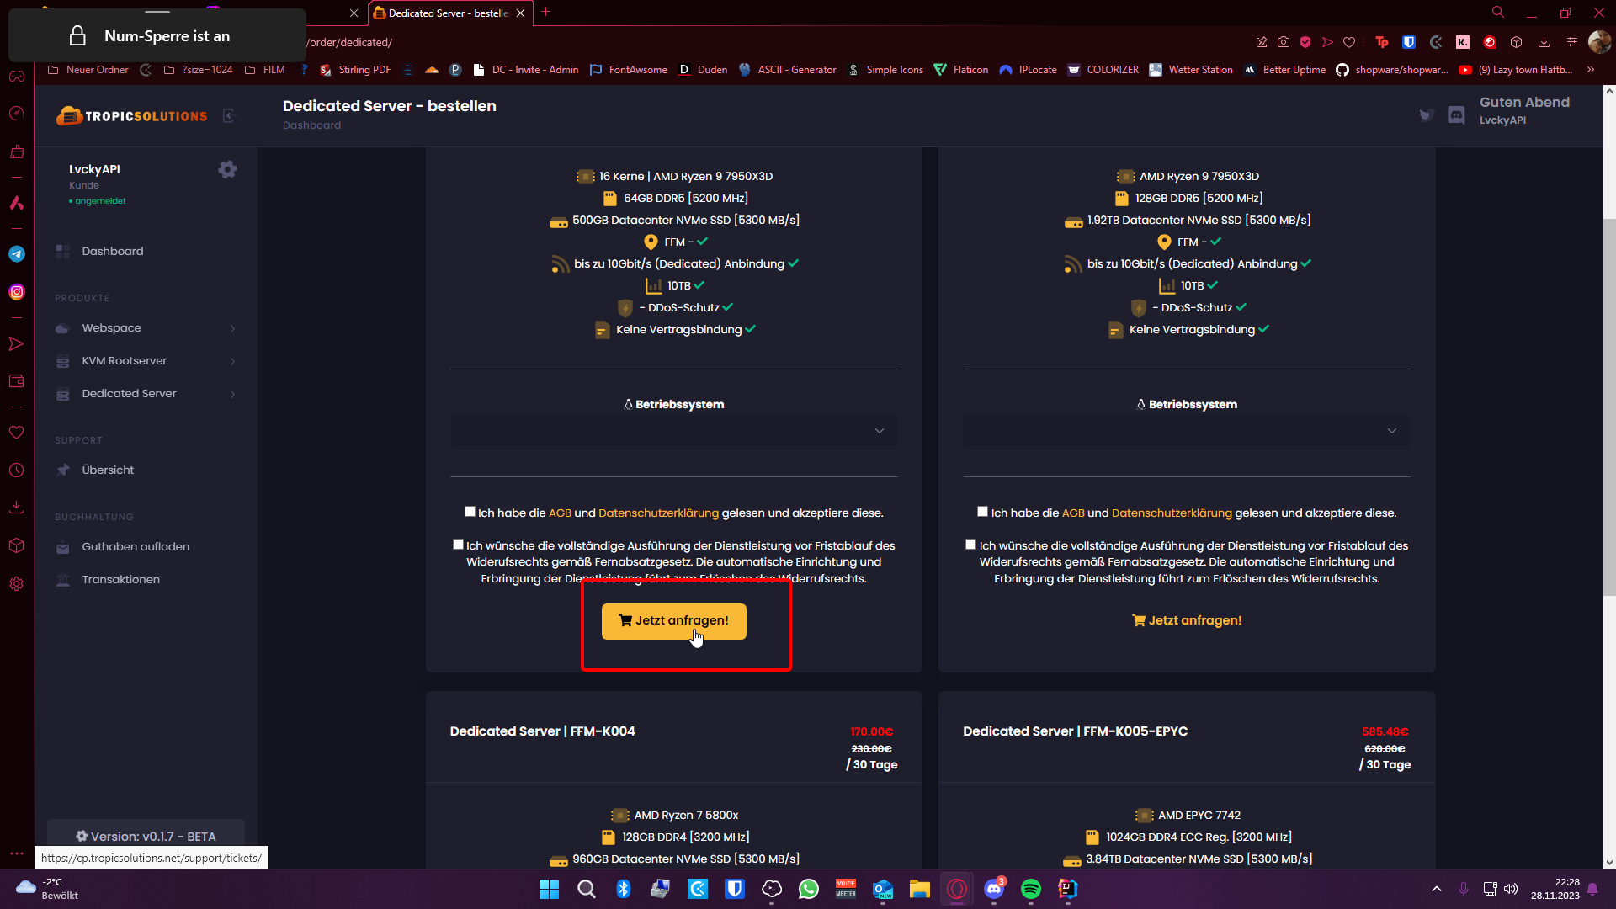Screen dimensions: 1616x909
Task: Open WhatsApp from the taskbar
Action: (809, 889)
